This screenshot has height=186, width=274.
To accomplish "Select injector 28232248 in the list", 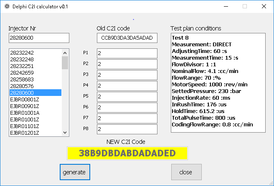I will click(36, 59).
